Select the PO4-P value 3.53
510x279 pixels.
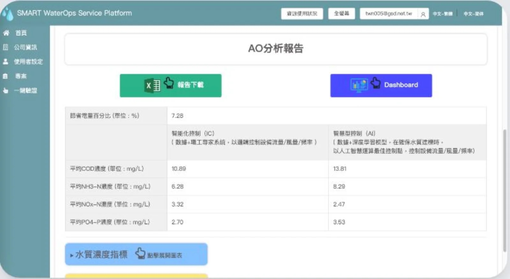click(x=339, y=222)
